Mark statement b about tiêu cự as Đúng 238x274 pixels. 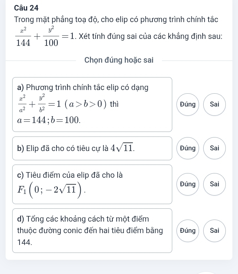[x=187, y=148]
